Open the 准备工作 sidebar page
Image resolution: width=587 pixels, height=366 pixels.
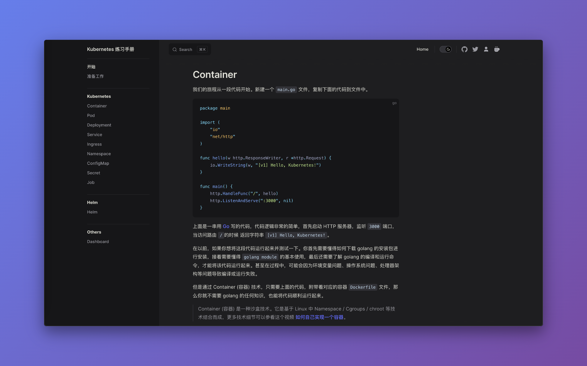95,76
